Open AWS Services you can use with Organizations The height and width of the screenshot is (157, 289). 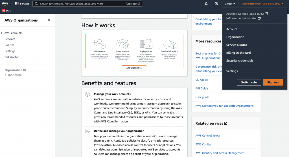click(x=224, y=106)
